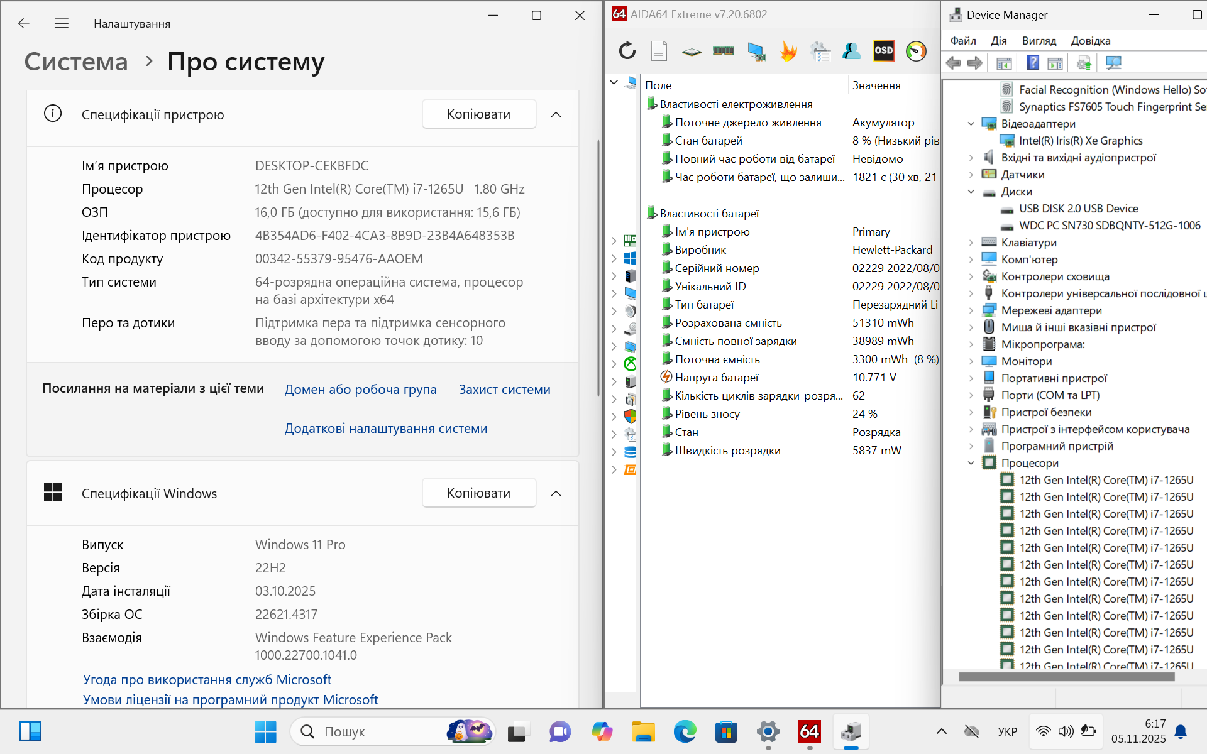The image size is (1207, 754).
Task: Collapse the Процесори tree node
Action: [x=971, y=463]
